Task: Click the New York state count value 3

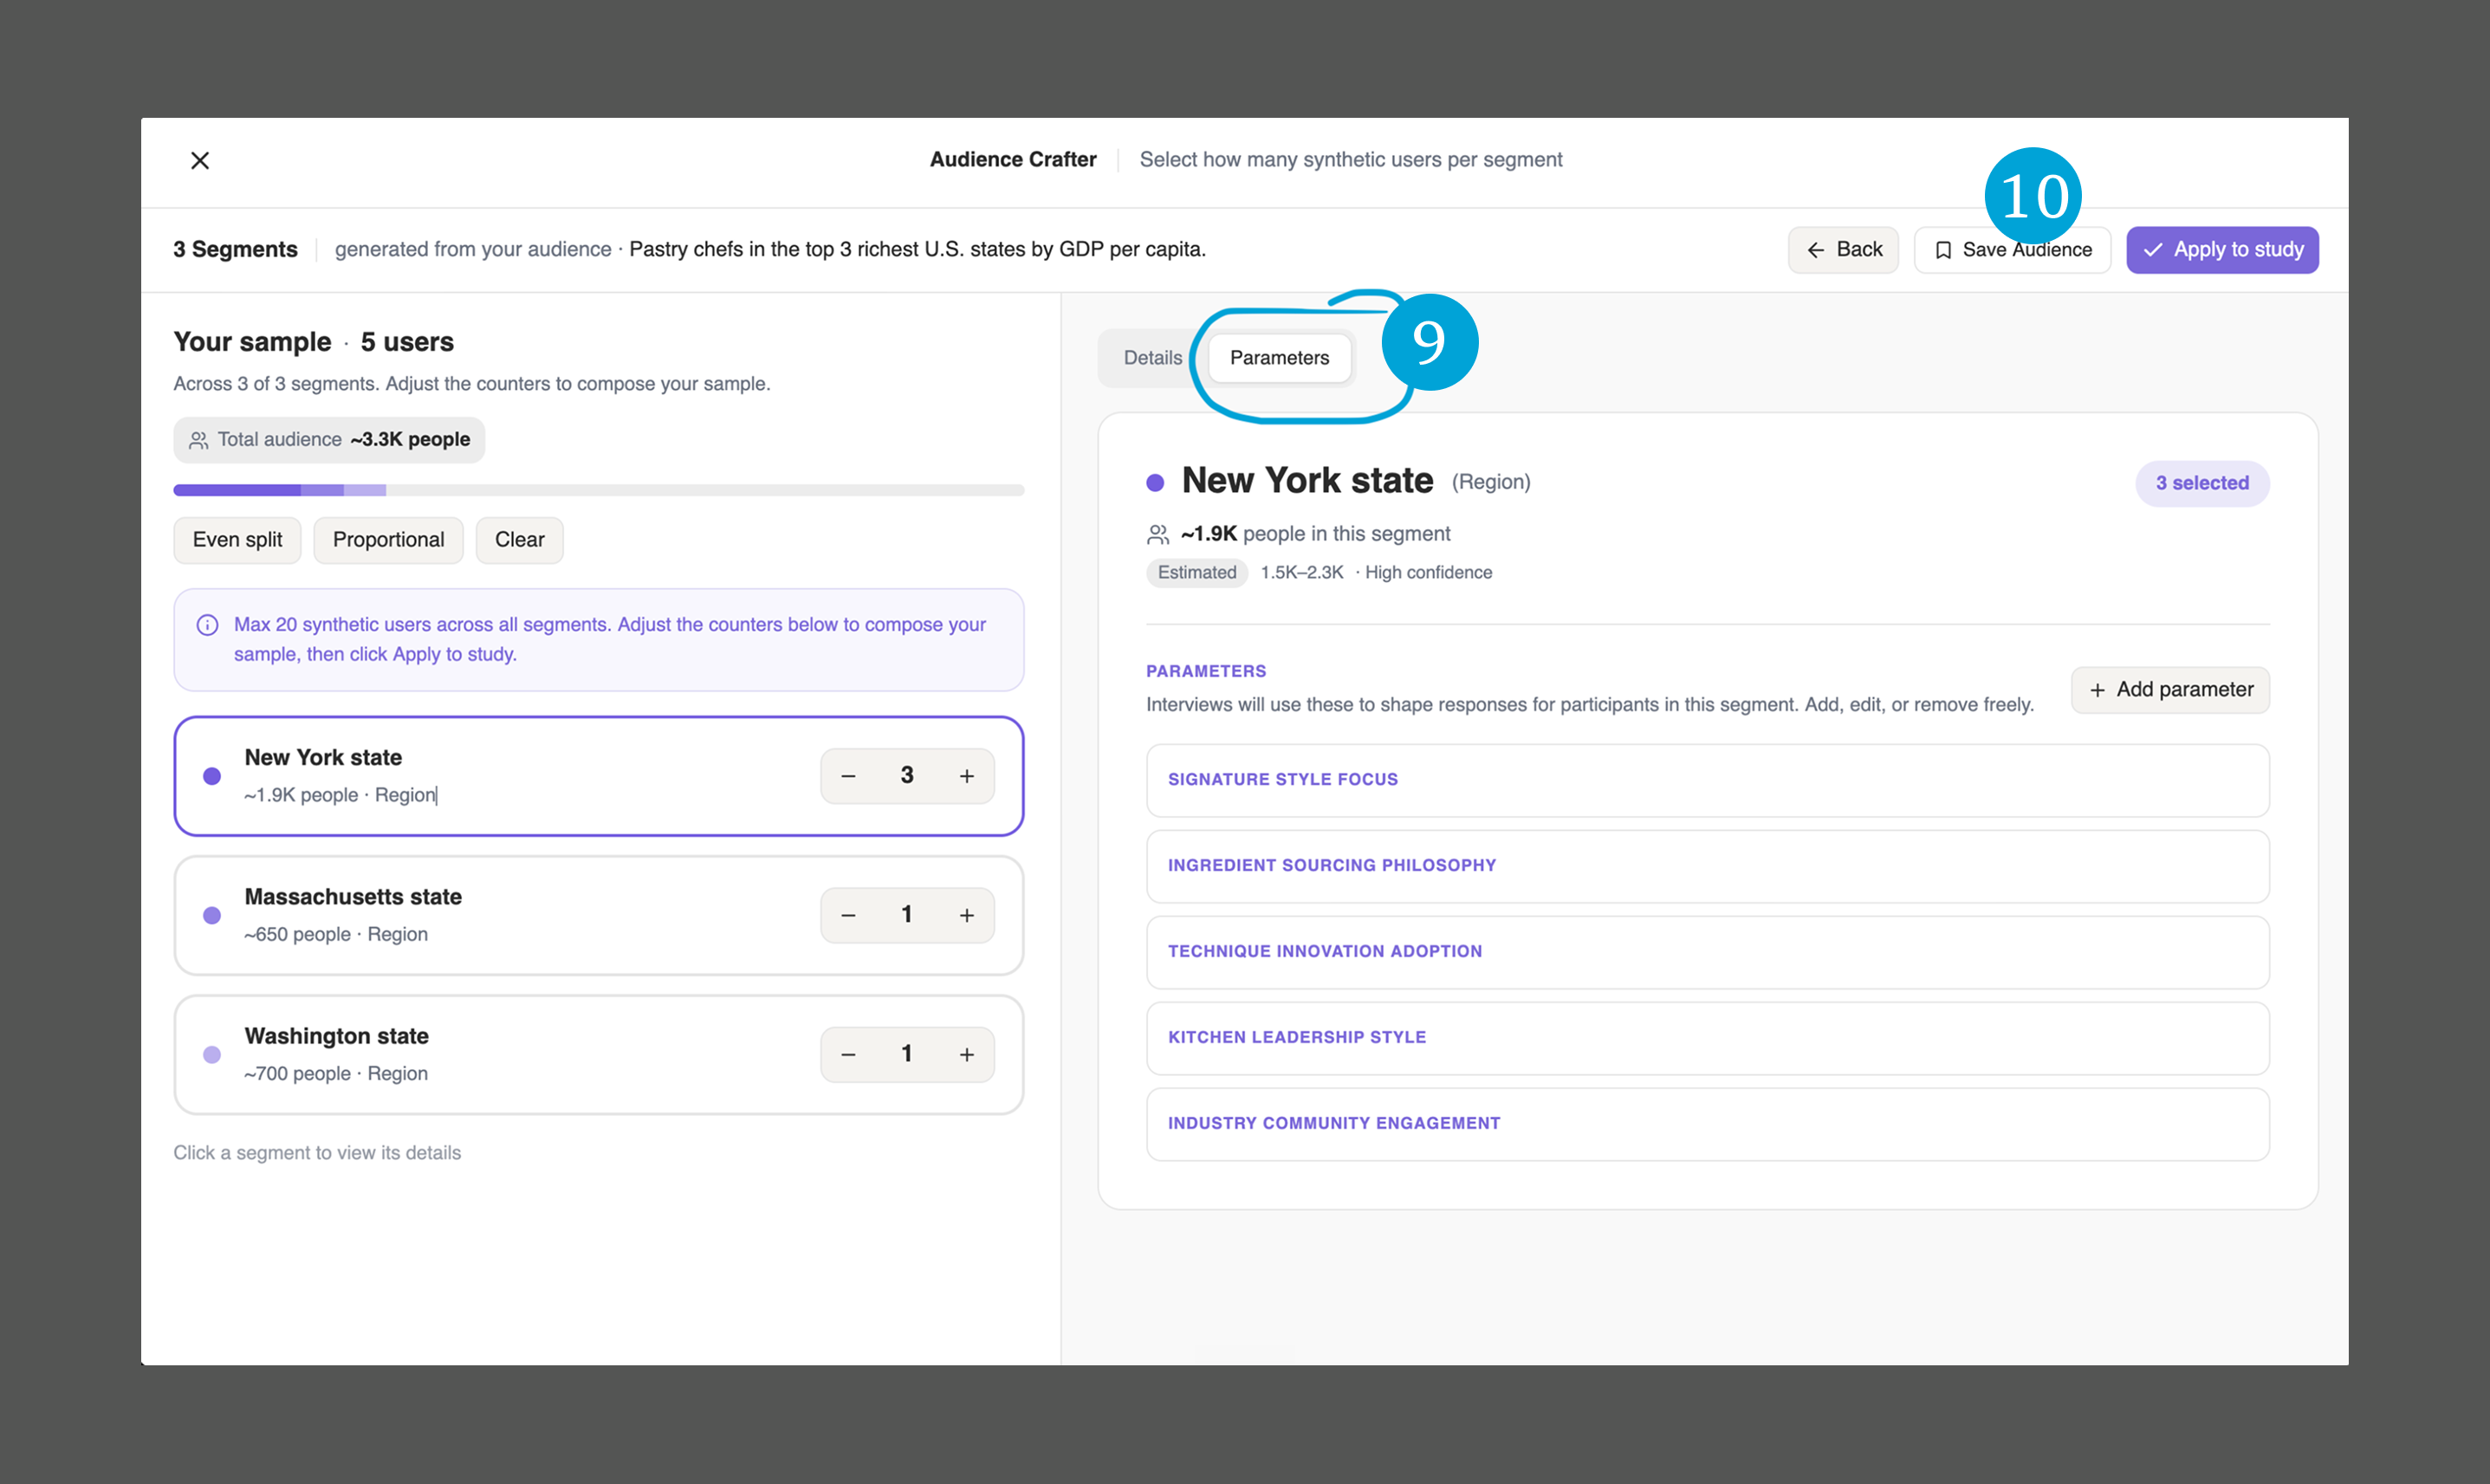Action: point(907,775)
